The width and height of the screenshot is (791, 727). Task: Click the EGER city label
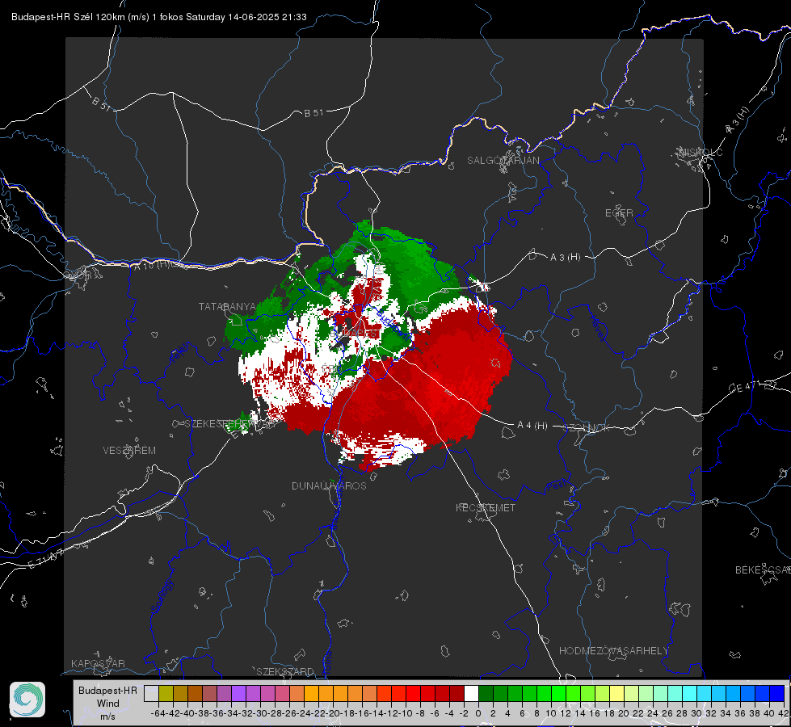619,213
